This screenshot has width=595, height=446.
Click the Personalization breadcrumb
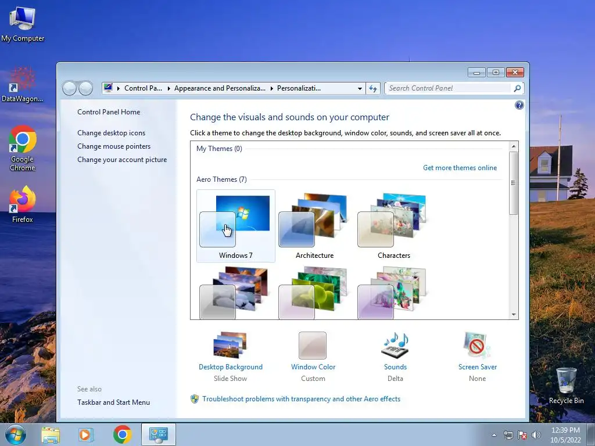pyautogui.click(x=299, y=88)
